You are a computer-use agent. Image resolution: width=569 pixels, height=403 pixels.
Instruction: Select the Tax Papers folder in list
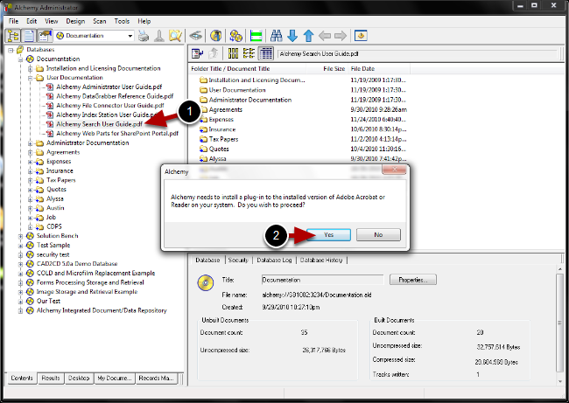(223, 139)
